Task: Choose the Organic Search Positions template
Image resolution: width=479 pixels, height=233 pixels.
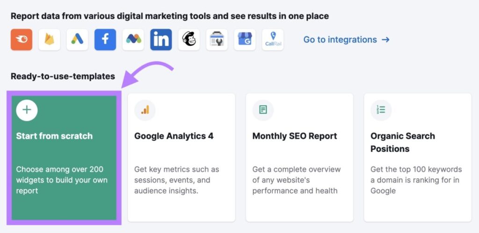Action: click(418, 158)
